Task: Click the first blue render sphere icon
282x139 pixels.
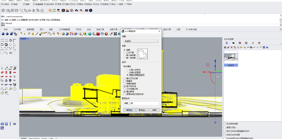Action: (x=3, y=34)
